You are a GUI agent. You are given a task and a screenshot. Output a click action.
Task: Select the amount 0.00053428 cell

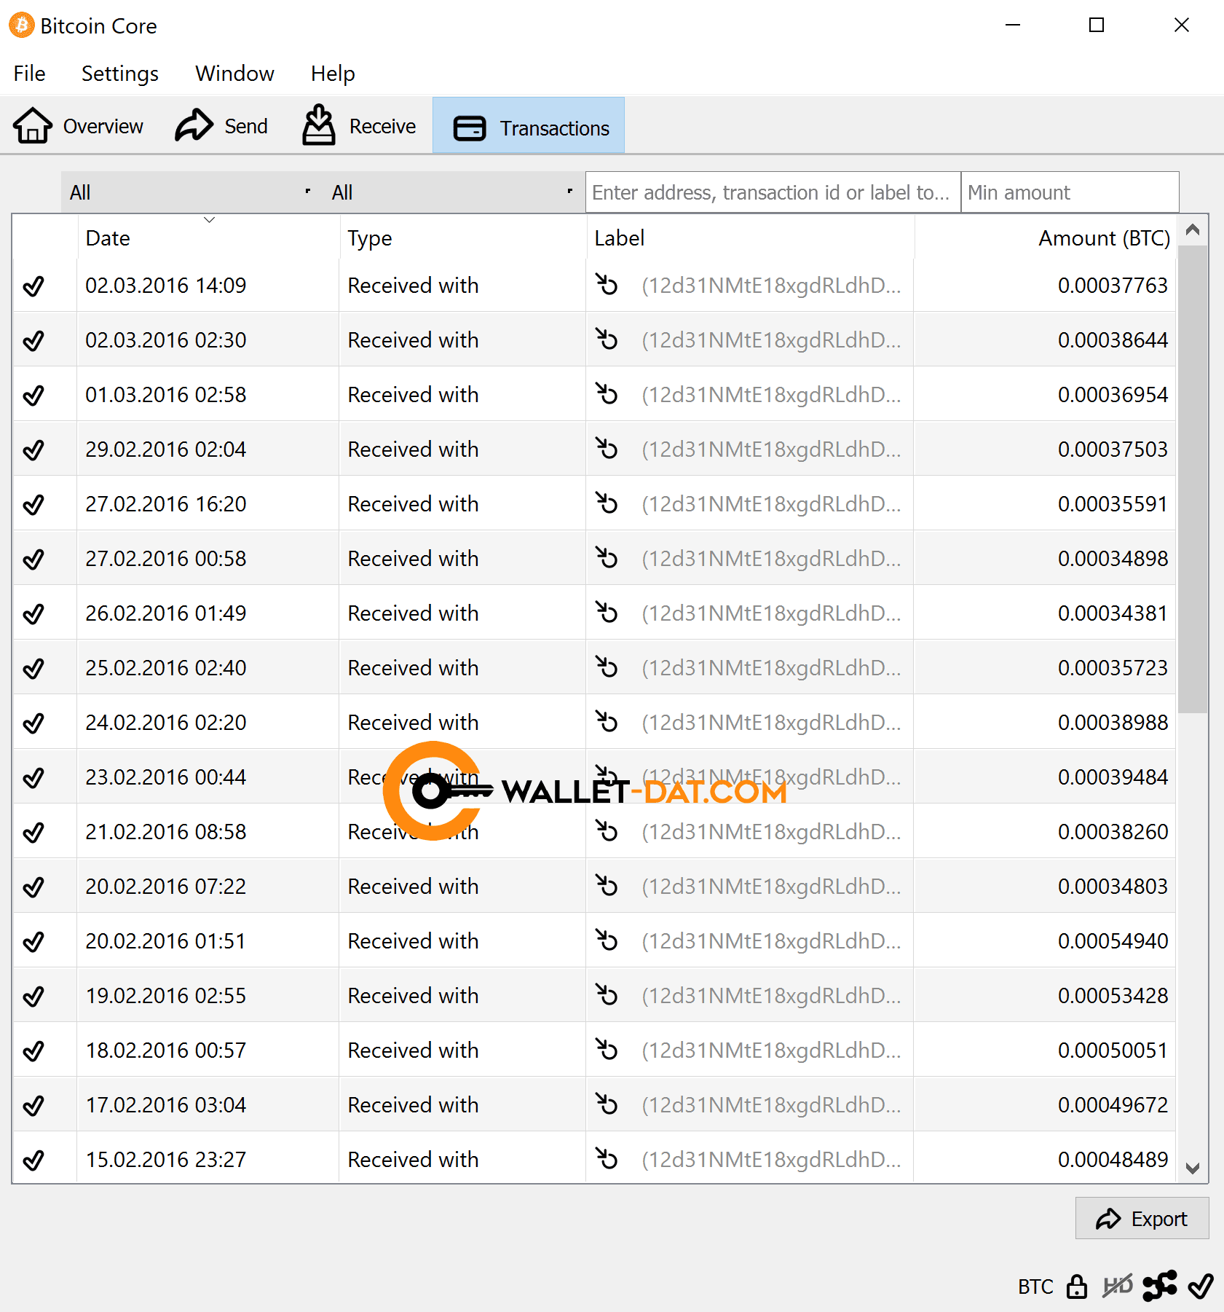tap(1045, 995)
